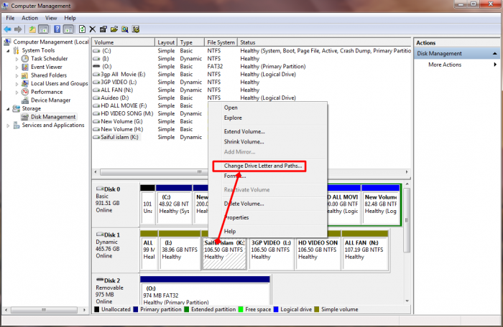Screen dimensions: 503x327
Task: Expand the Task Scheduler tree node
Action: coord(17,59)
